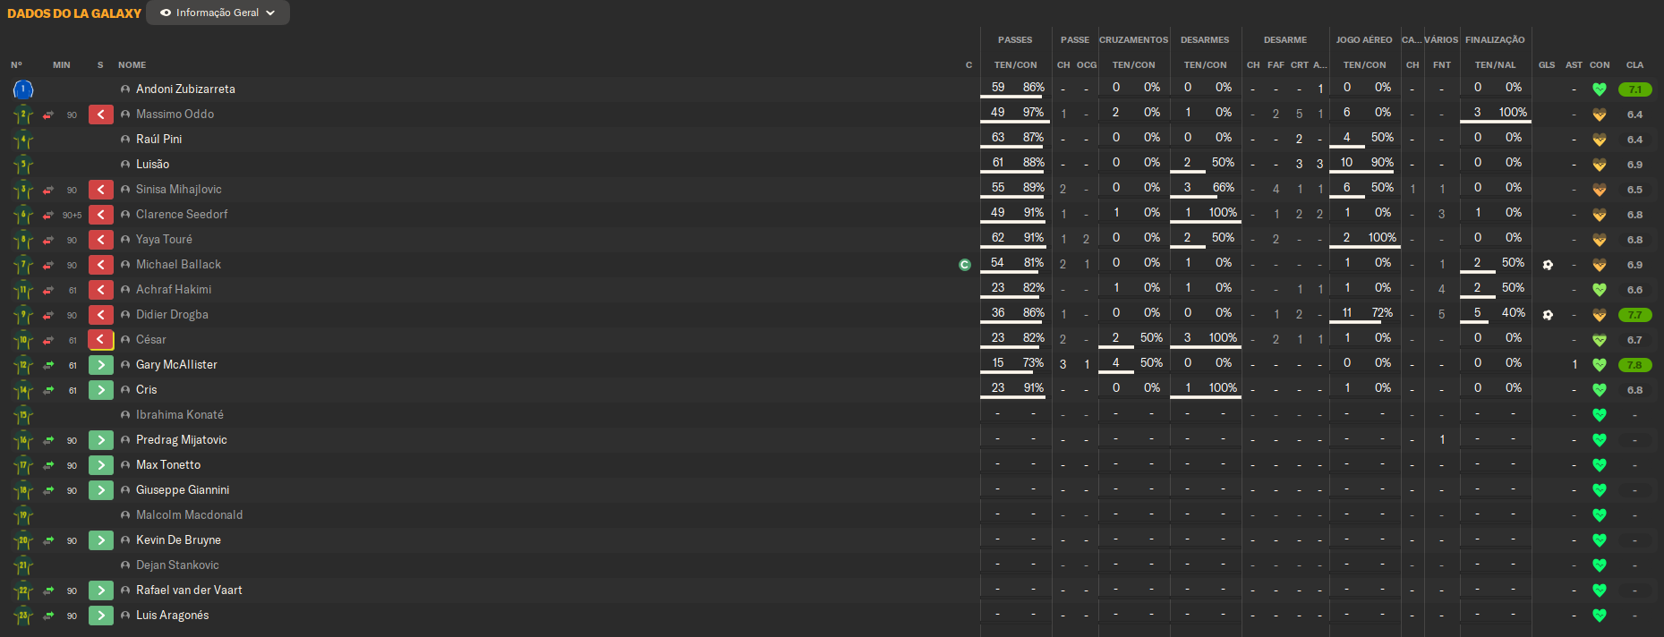Open Didier Drogba's player profile
The image size is (1664, 637).
(172, 315)
